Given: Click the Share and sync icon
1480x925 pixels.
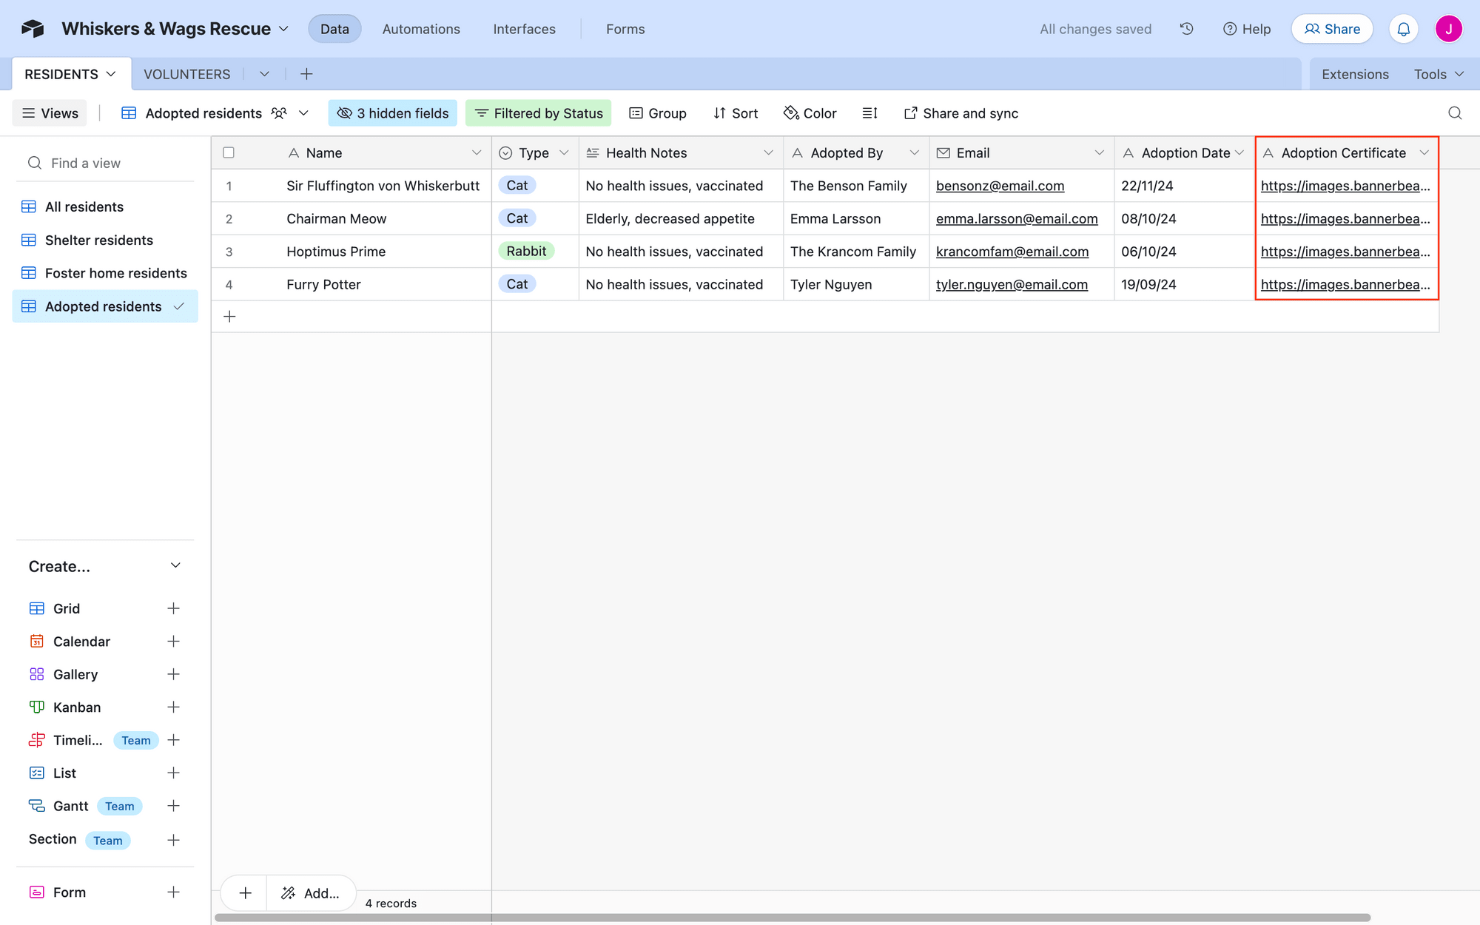Looking at the screenshot, I should 910,113.
